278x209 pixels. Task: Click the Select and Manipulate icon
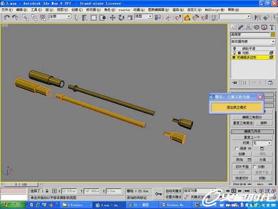click(168, 18)
